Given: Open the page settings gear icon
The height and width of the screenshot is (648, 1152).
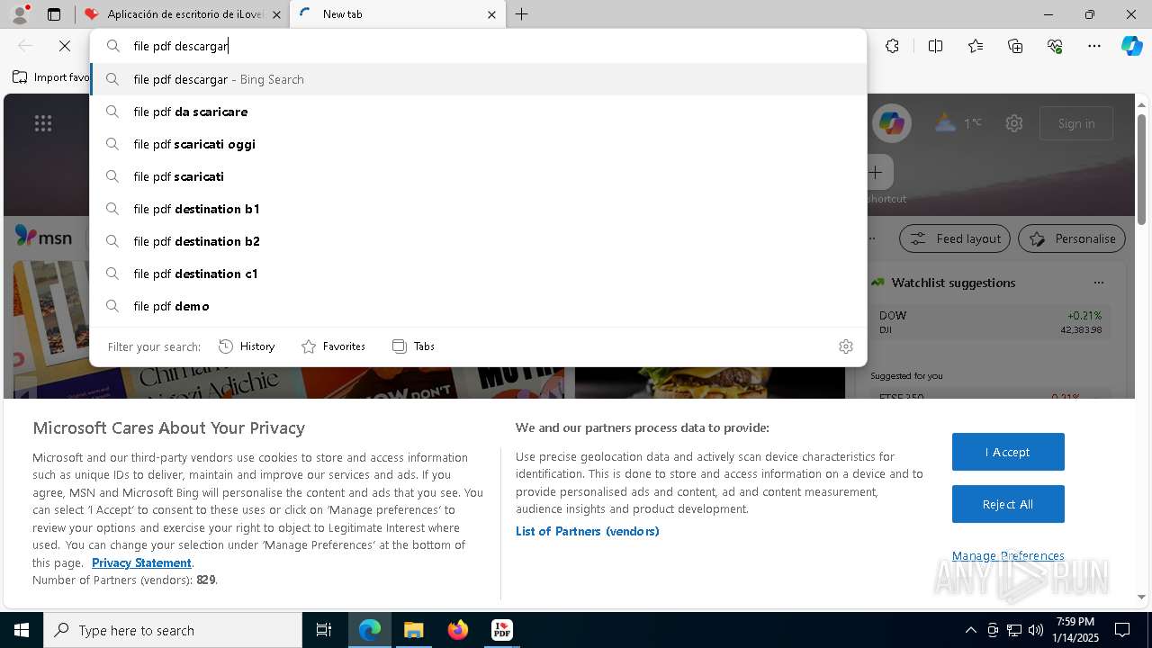Looking at the screenshot, I should 1014,123.
